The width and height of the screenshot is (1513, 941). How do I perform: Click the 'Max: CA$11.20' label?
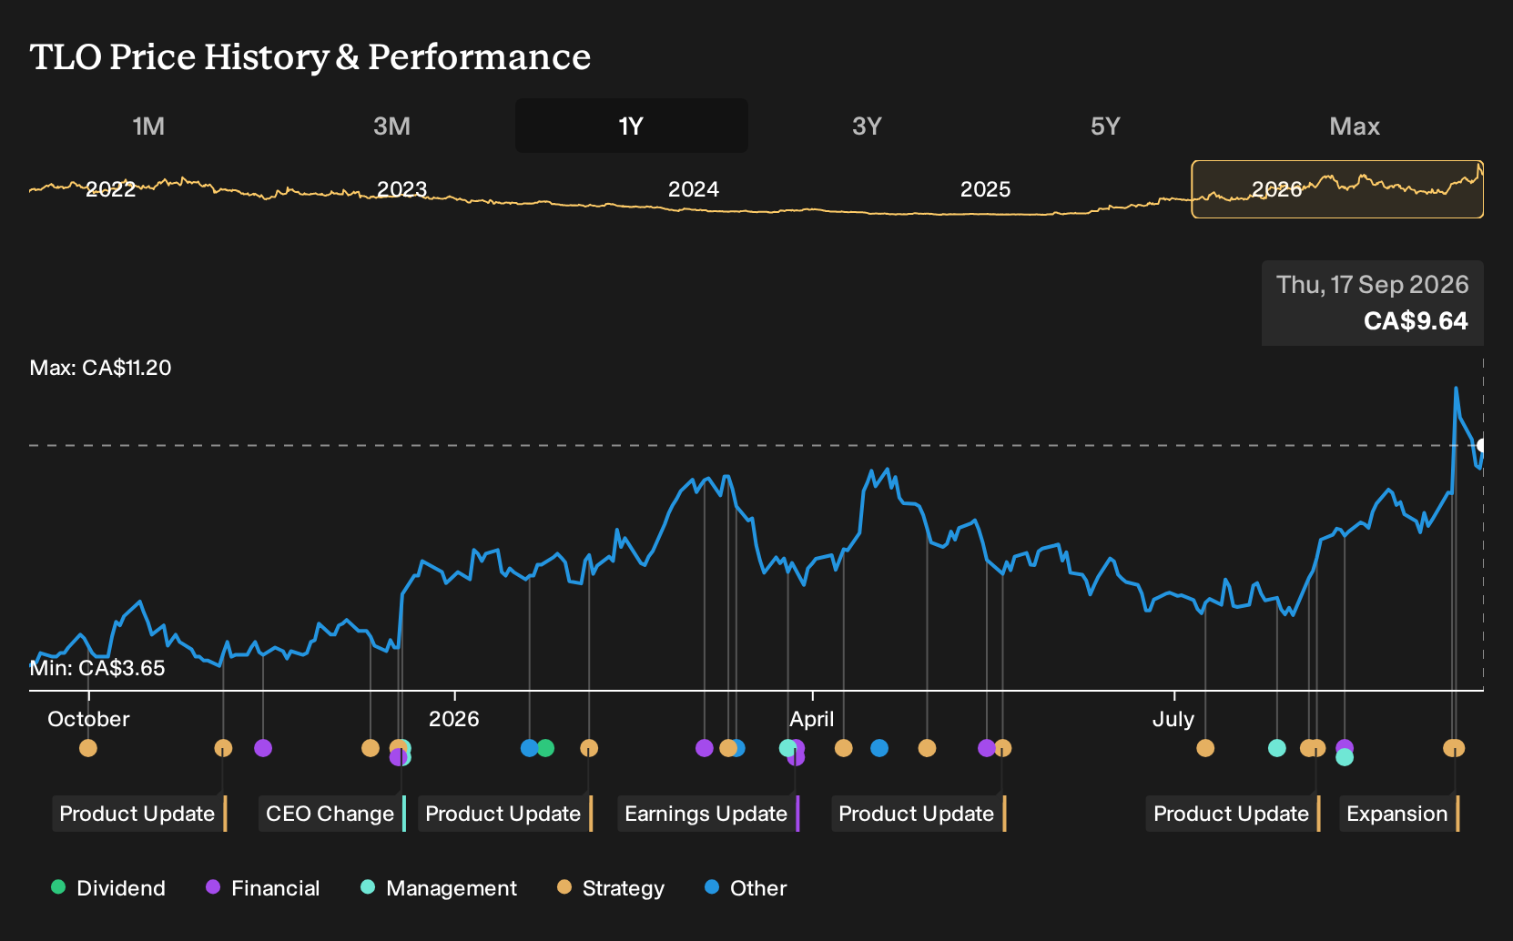click(x=100, y=368)
